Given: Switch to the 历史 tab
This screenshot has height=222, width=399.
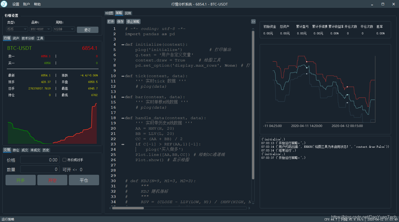Looking at the screenshot, I should [46, 150].
